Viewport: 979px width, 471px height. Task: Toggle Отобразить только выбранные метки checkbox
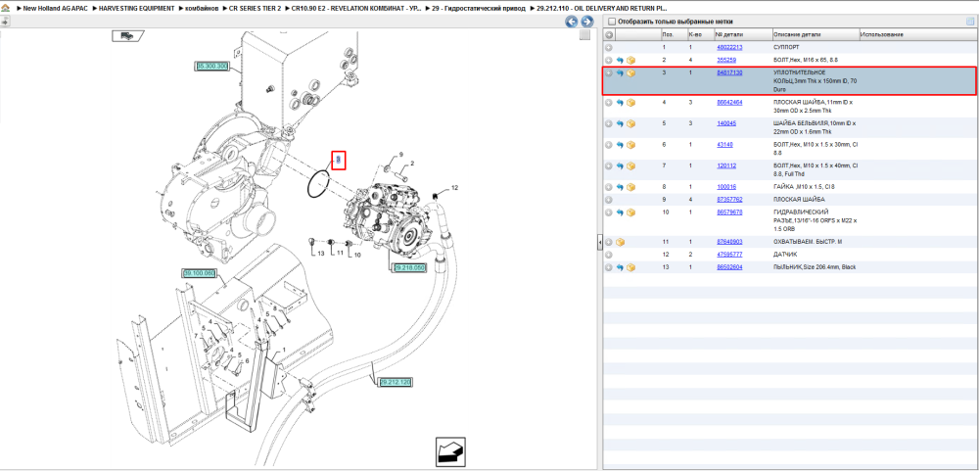tap(612, 22)
